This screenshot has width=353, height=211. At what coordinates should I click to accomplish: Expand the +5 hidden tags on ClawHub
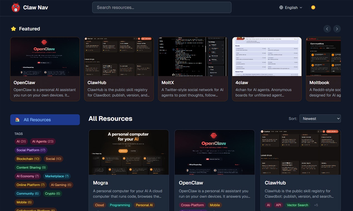pyautogui.click(x=315, y=205)
